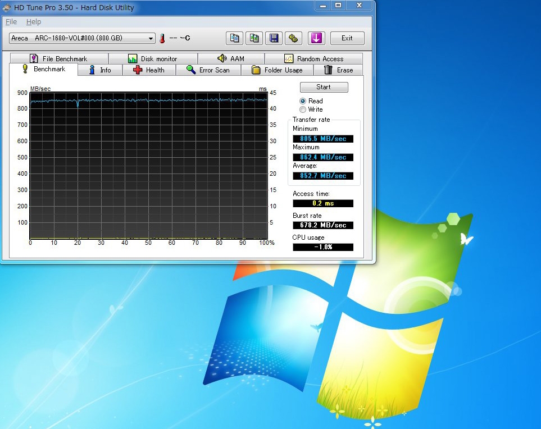Click the HD Tune Pro title bar icon

click(x=7, y=7)
